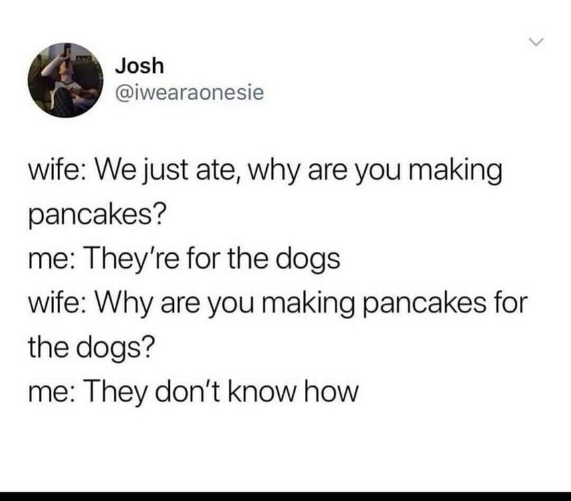Click the second 'wife:' speaker label

(x=58, y=302)
